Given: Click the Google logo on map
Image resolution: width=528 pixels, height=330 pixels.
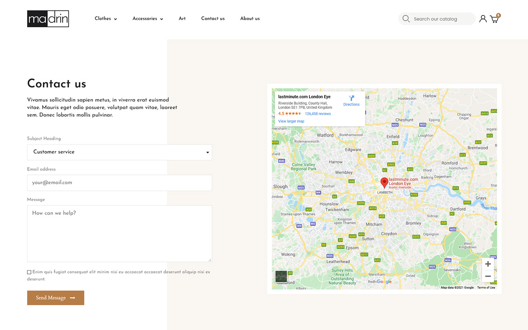Looking at the screenshot, I should tap(384, 282).
